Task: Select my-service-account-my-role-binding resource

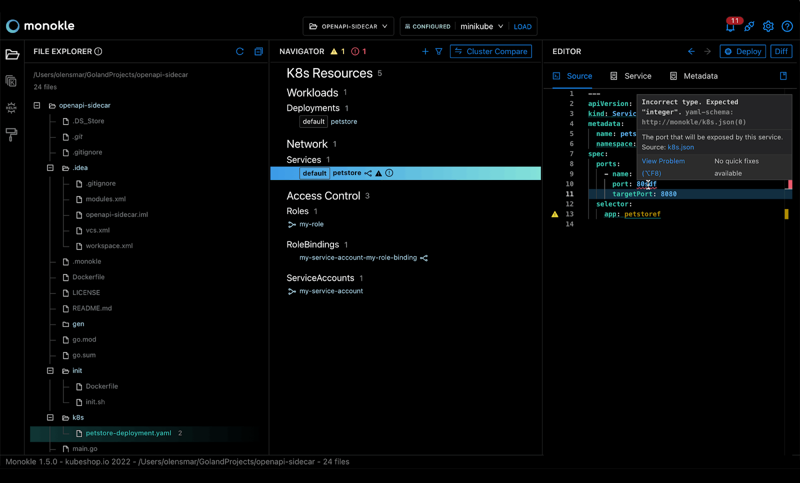Action: pos(358,258)
